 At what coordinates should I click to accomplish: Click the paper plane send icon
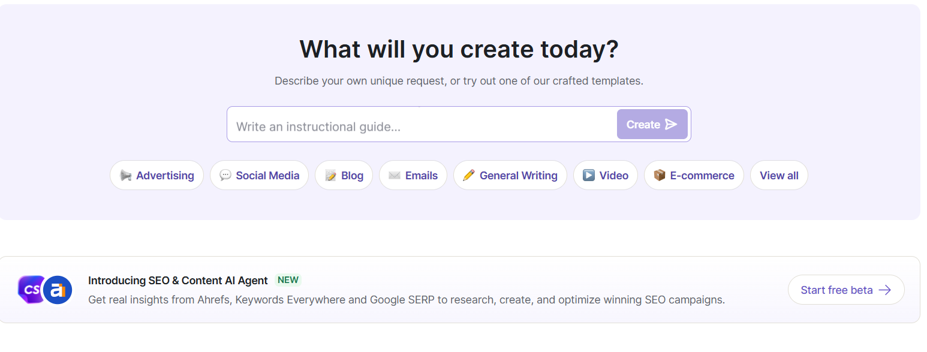tap(671, 124)
